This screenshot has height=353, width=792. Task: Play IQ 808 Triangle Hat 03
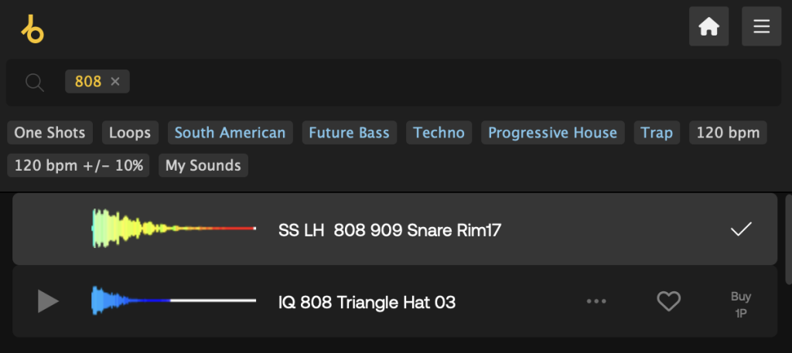(48, 301)
